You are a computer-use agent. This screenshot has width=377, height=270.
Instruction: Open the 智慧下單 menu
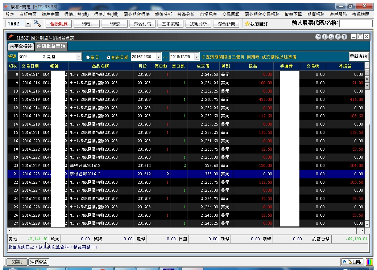click(293, 15)
